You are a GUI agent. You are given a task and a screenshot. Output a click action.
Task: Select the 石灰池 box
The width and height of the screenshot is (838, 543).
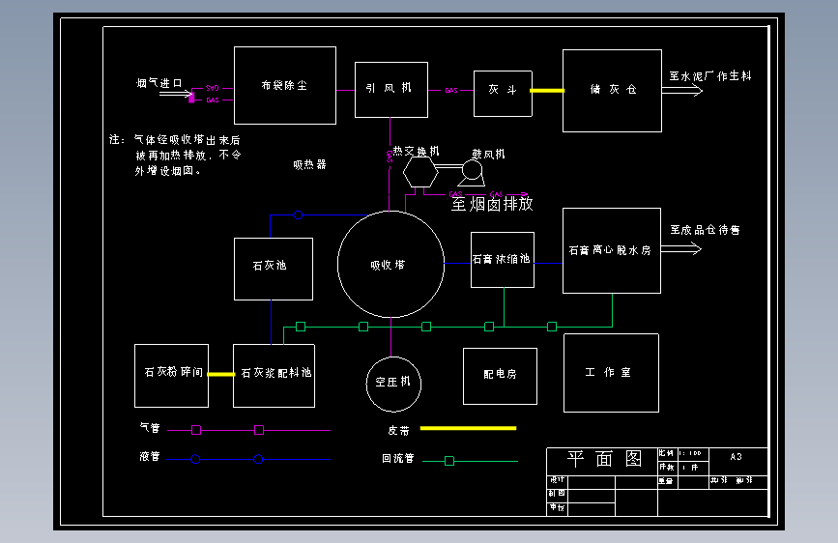[274, 269]
